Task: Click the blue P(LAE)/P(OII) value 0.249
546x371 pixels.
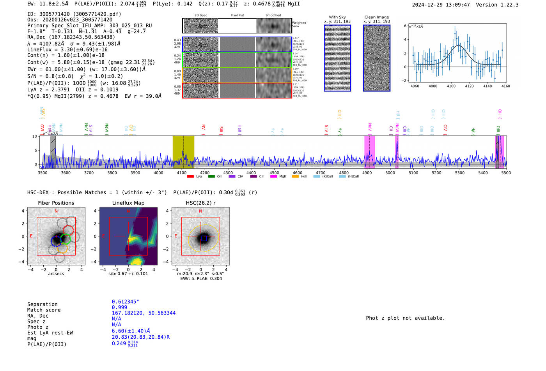Action: coord(125,343)
